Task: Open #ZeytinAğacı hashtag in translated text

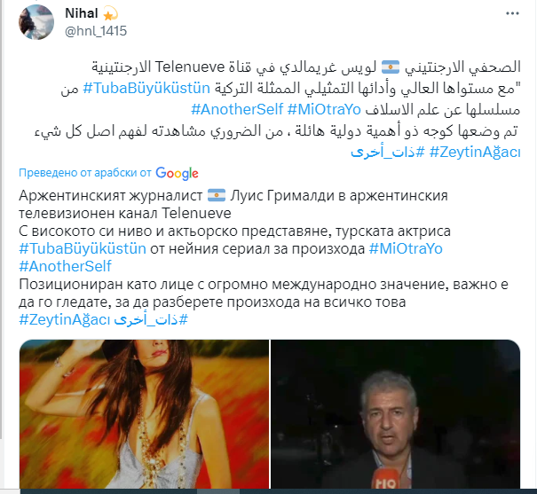Action: tap(65, 320)
